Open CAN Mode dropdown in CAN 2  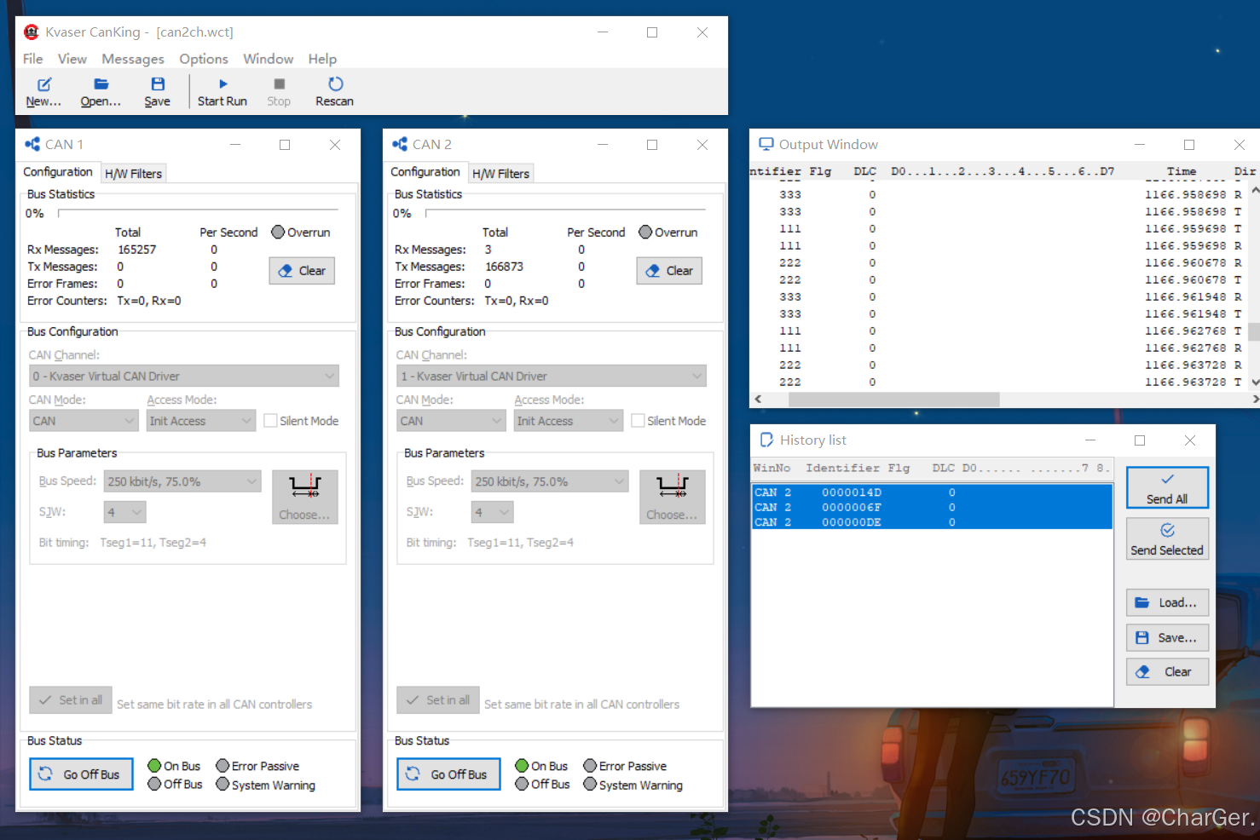(x=451, y=421)
